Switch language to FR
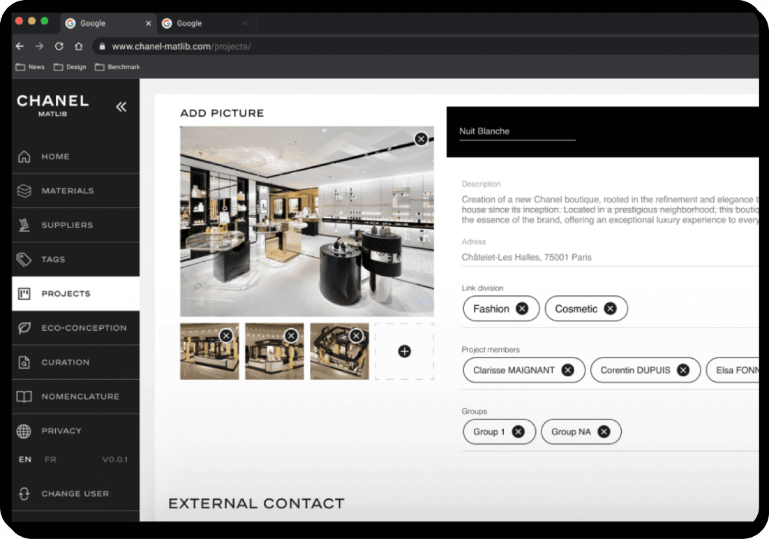Screen dimensions: 769x539 coord(50,459)
